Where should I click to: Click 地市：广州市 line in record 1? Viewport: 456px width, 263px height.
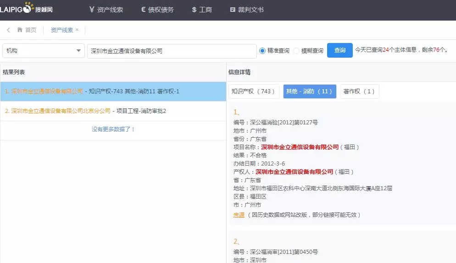(x=250, y=130)
